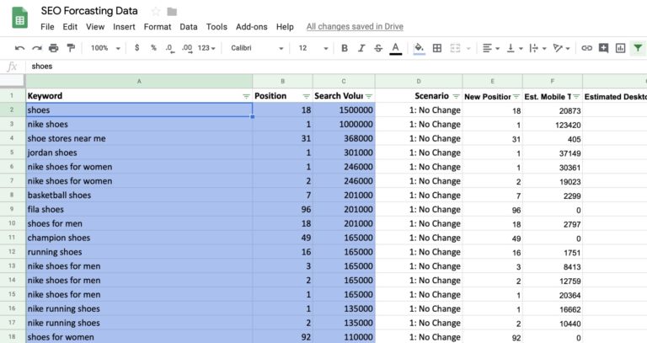Open the Data menu
This screenshot has height=343, width=647.
(188, 27)
